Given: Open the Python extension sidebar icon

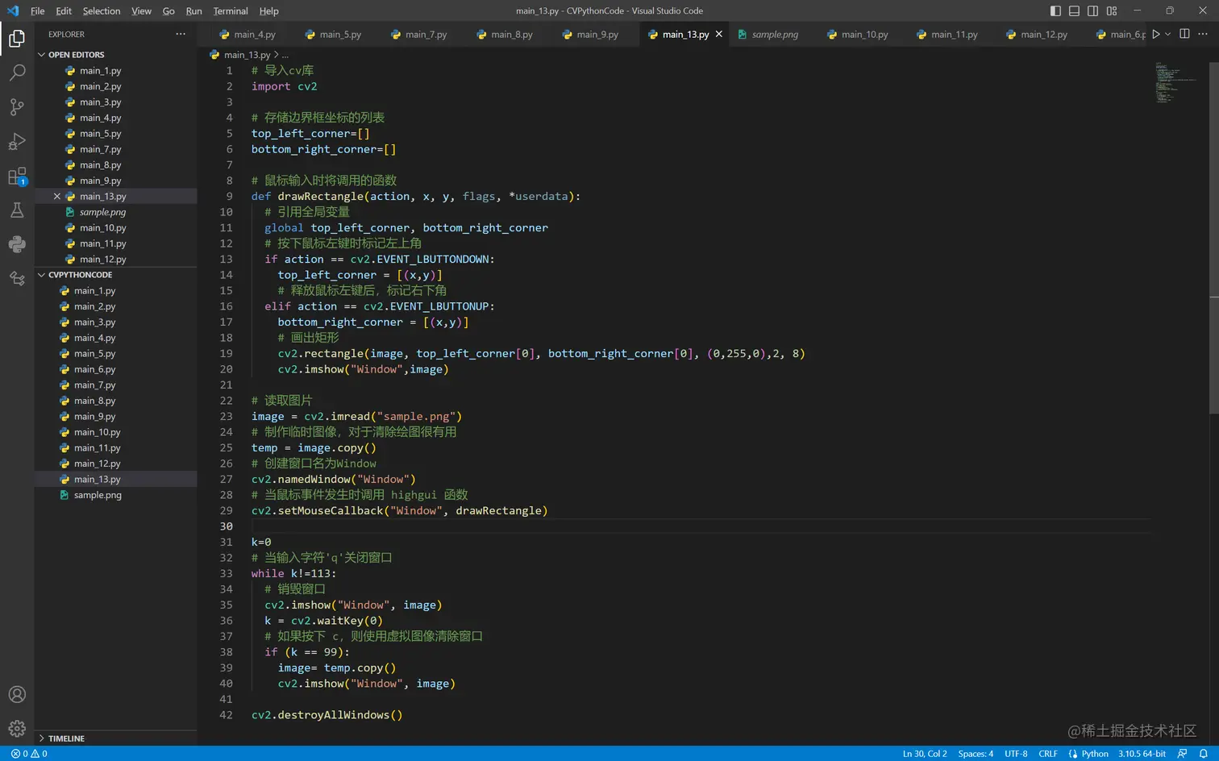Looking at the screenshot, I should coord(17,244).
